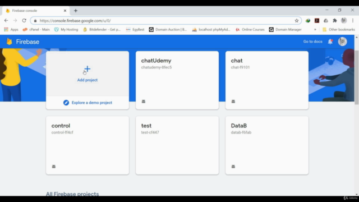
Task: Open the Apps grid bookmark
Action: [x=11, y=30]
